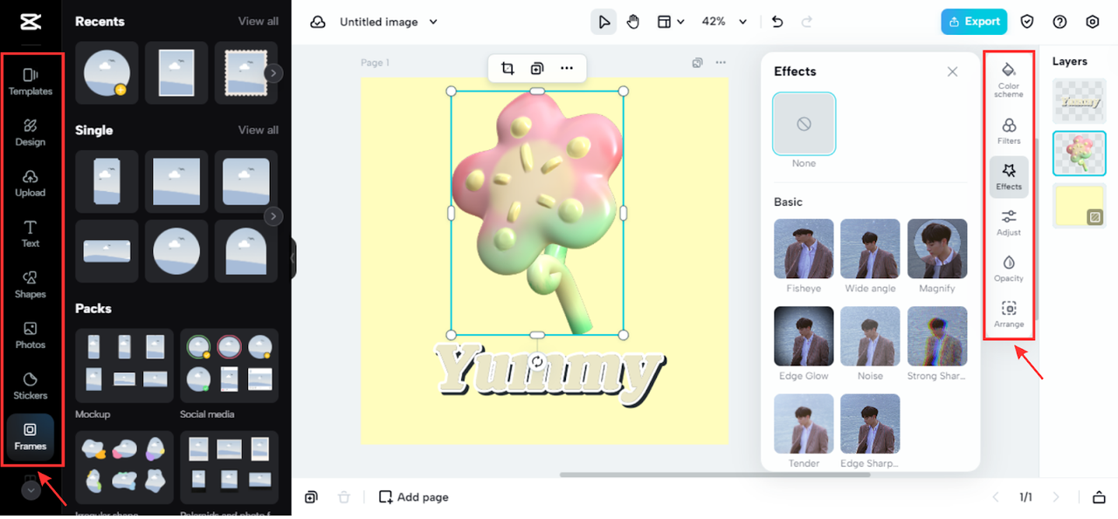Click the duplicate icon in floating toolbar
Image resolution: width=1118 pixels, height=519 pixels.
coord(536,68)
